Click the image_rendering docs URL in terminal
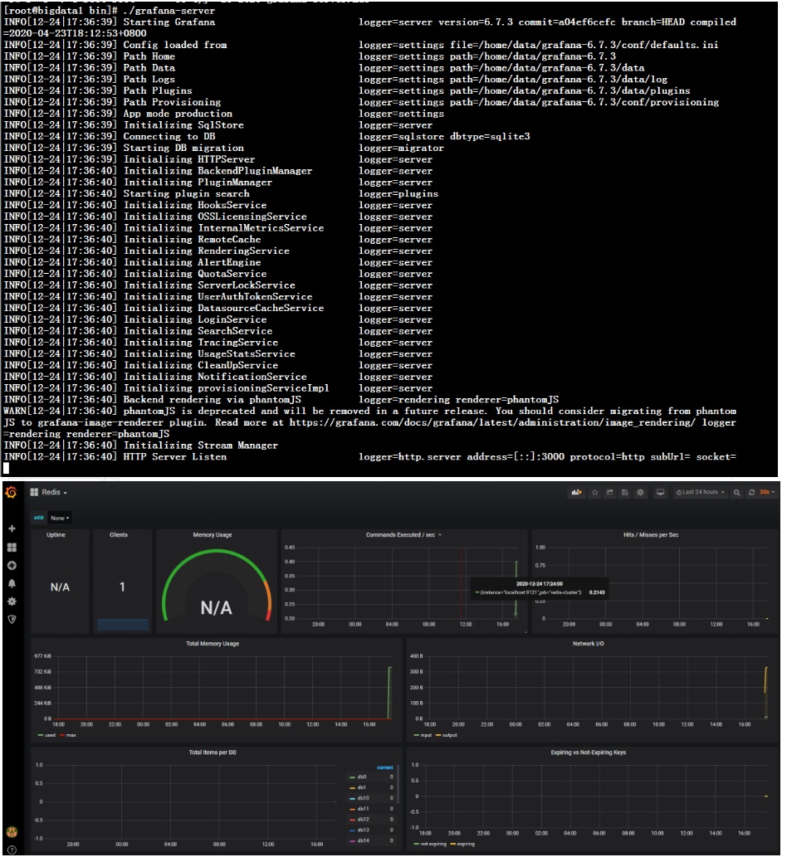Image resolution: width=787 pixels, height=862 pixels. (x=492, y=422)
